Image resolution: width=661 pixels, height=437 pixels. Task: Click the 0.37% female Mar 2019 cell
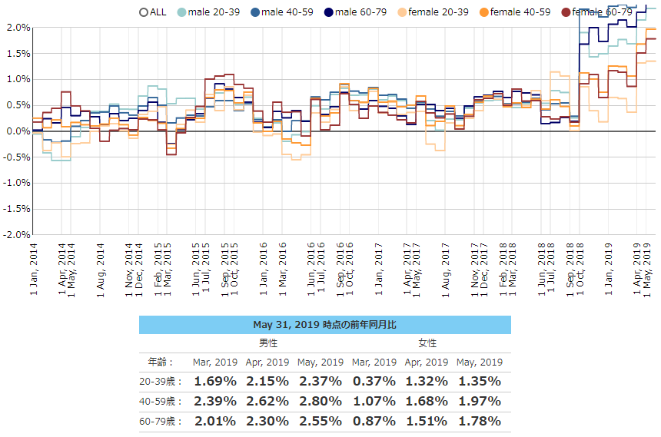(373, 381)
